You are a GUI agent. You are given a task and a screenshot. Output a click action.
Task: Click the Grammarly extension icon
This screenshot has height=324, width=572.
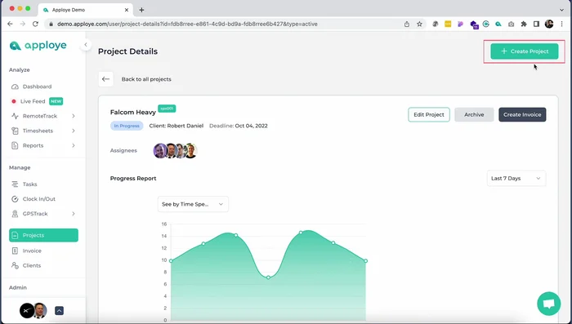tap(486, 24)
